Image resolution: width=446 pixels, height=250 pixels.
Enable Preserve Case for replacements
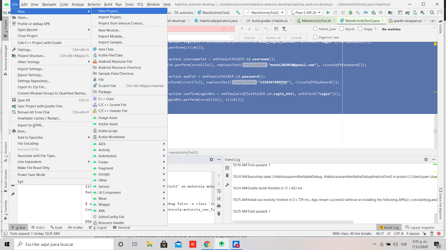point(315,37)
